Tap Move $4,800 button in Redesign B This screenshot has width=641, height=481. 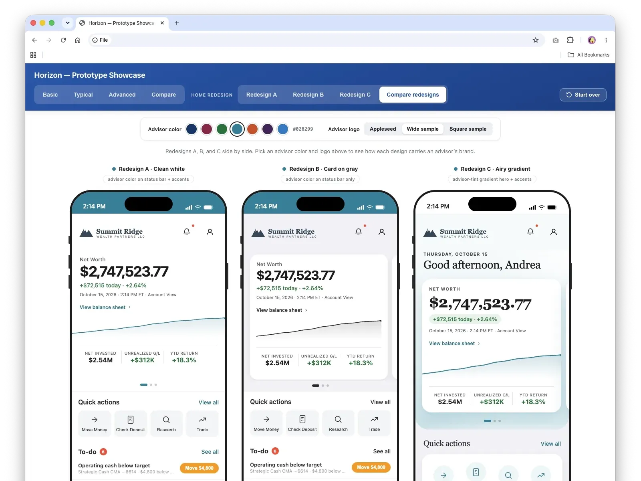tap(371, 467)
